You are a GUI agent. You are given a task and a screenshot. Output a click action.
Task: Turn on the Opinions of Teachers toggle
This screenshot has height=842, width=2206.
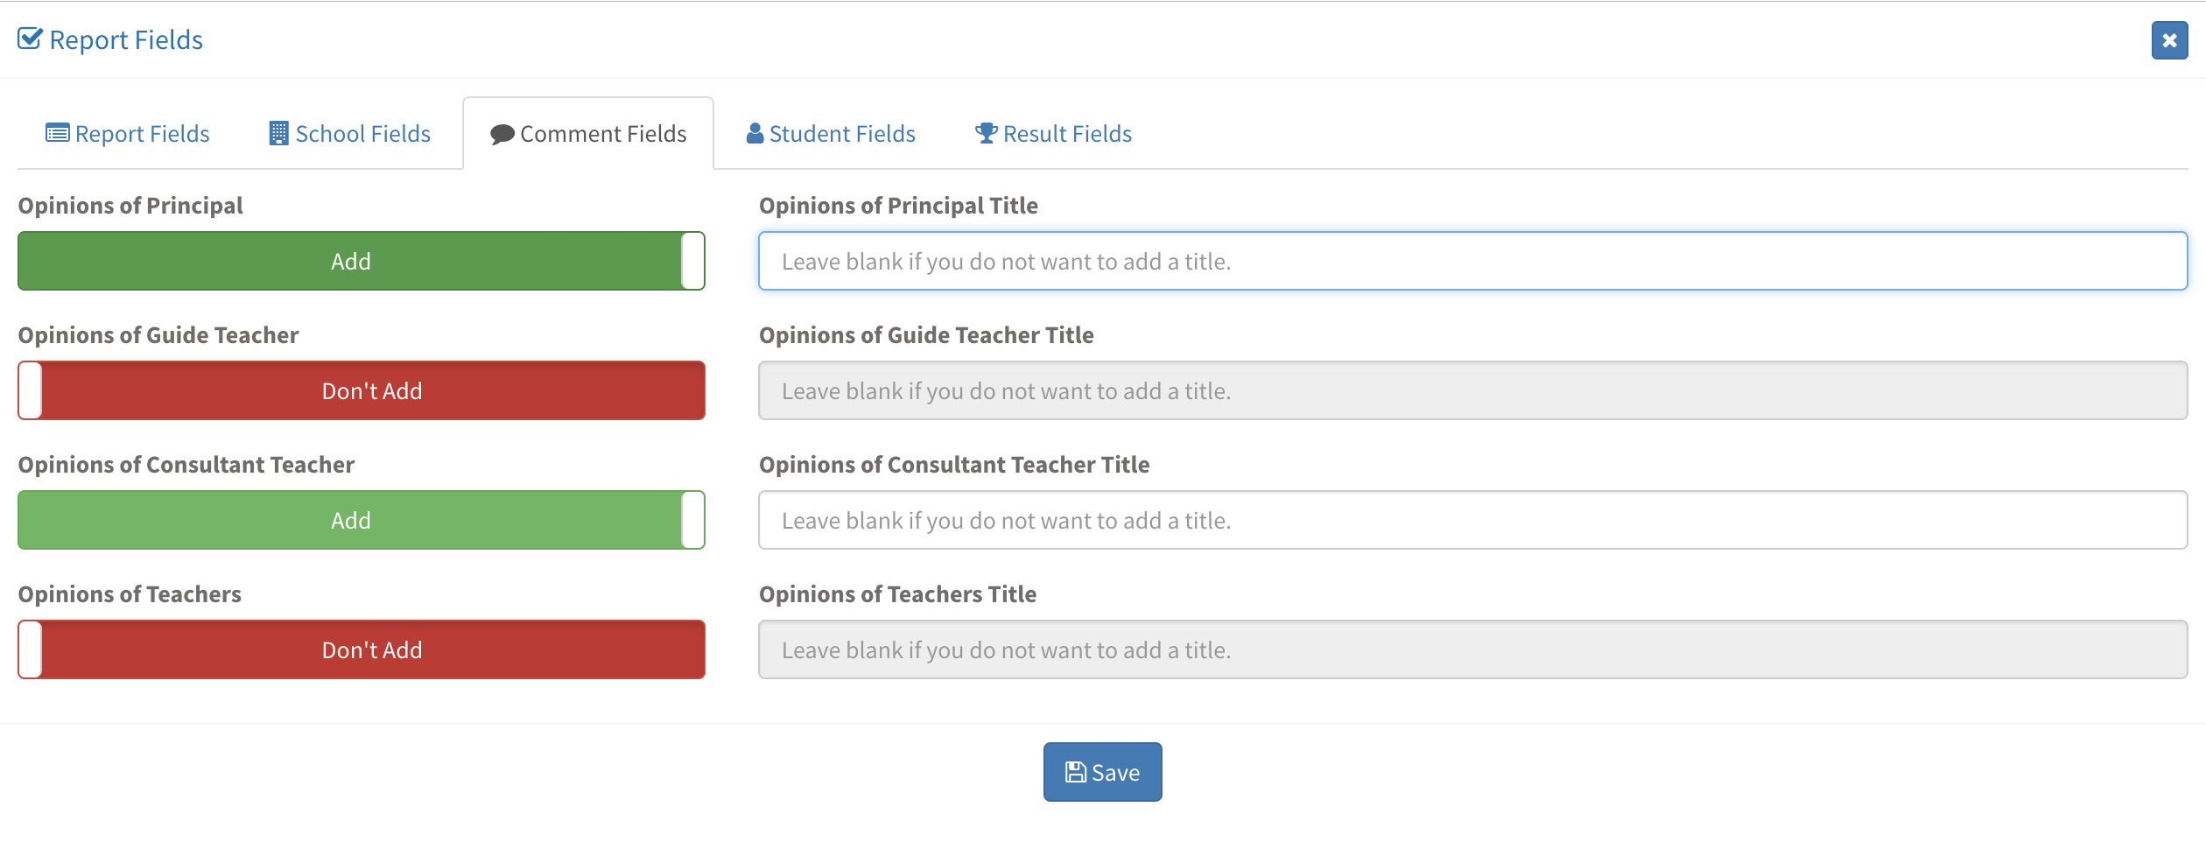point(361,649)
